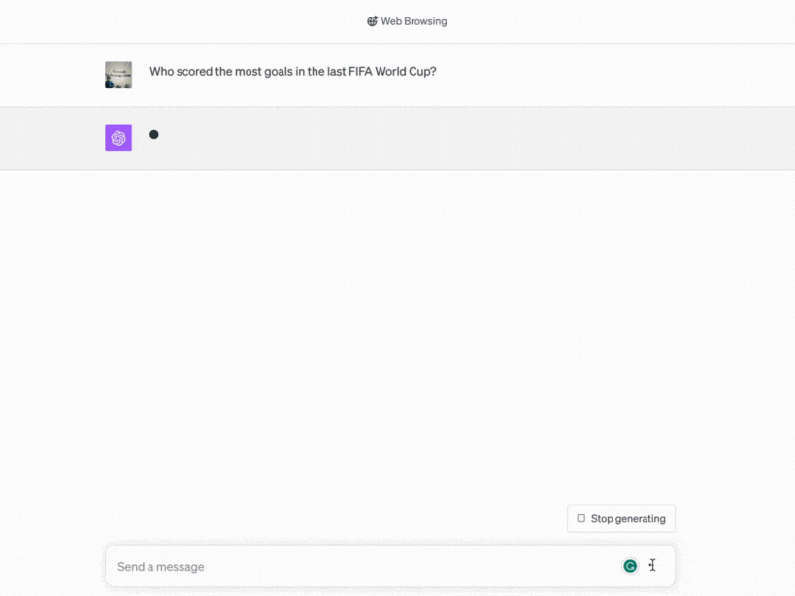Image resolution: width=795 pixels, height=596 pixels.
Task: Click the black loading dot indicator
Action: [x=154, y=134]
